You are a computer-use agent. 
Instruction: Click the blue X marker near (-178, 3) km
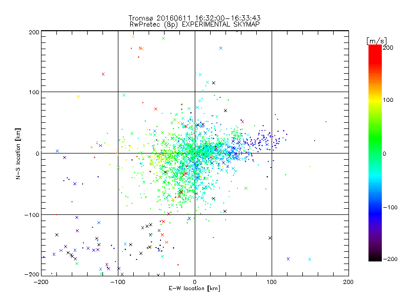coord(57,151)
